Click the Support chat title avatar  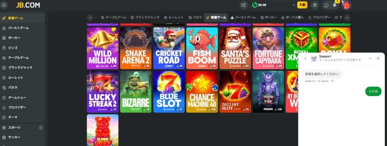314,58
